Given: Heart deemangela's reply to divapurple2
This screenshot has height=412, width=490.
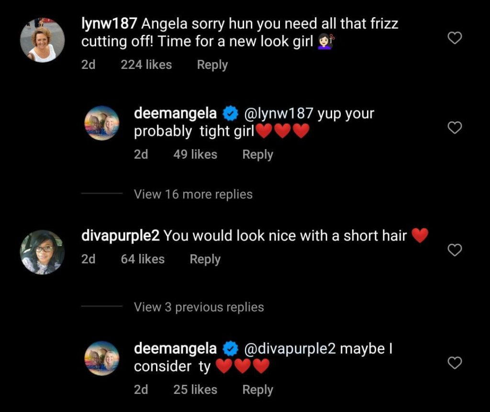Looking at the screenshot, I should click(454, 363).
